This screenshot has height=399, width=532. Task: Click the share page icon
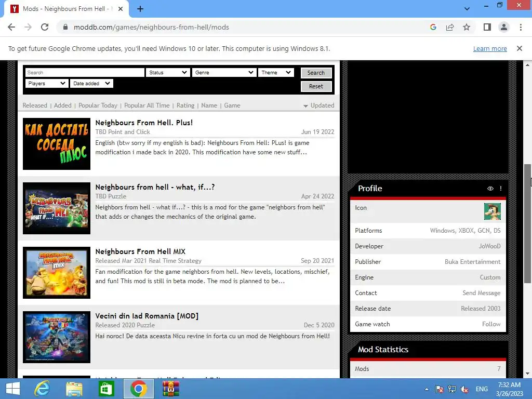tap(450, 27)
